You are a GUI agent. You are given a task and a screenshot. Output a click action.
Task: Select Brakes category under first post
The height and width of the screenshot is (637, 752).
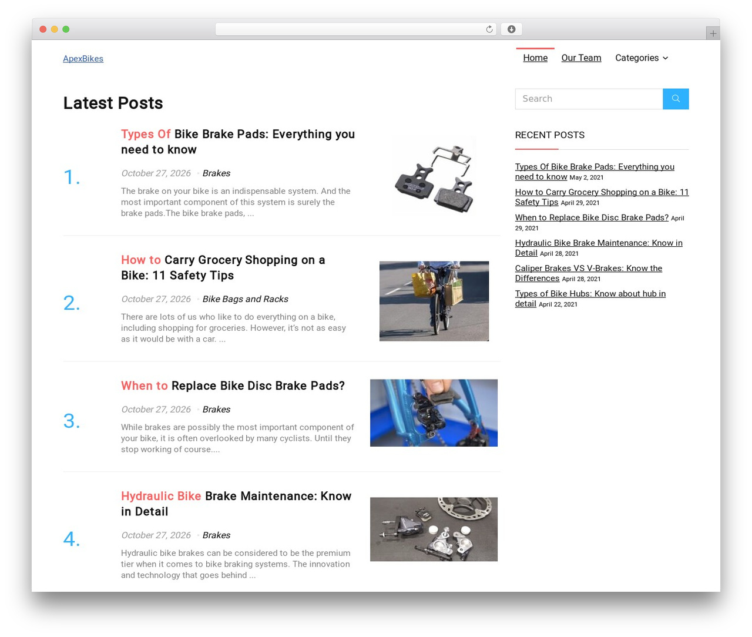(x=216, y=173)
